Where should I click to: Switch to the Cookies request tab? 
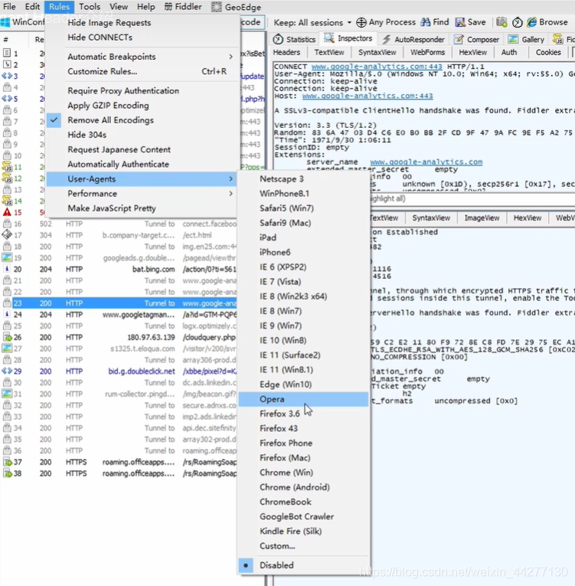click(x=548, y=52)
